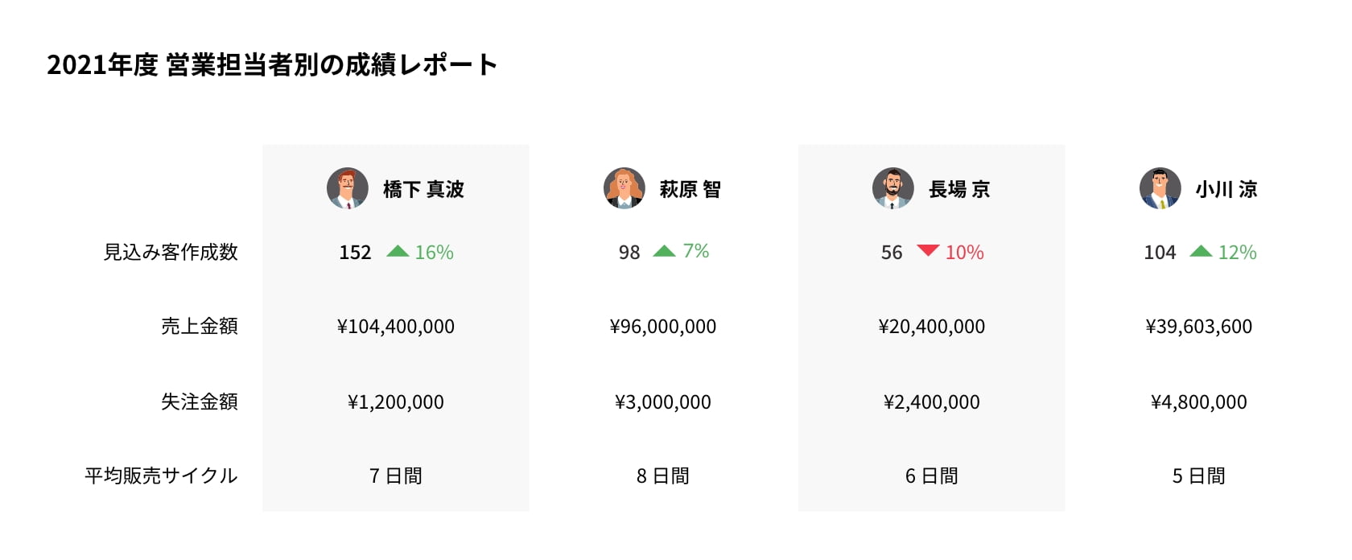Select the name 橋下 真波
The width and height of the screenshot is (1352, 560).
[423, 189]
